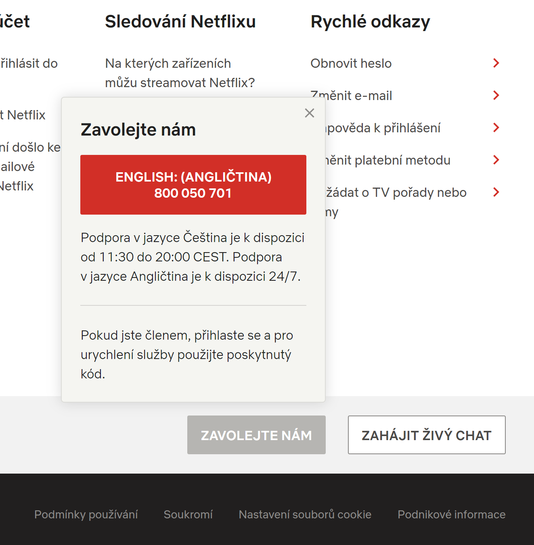Start a live chat with Zahájit živý chat

[427, 435]
